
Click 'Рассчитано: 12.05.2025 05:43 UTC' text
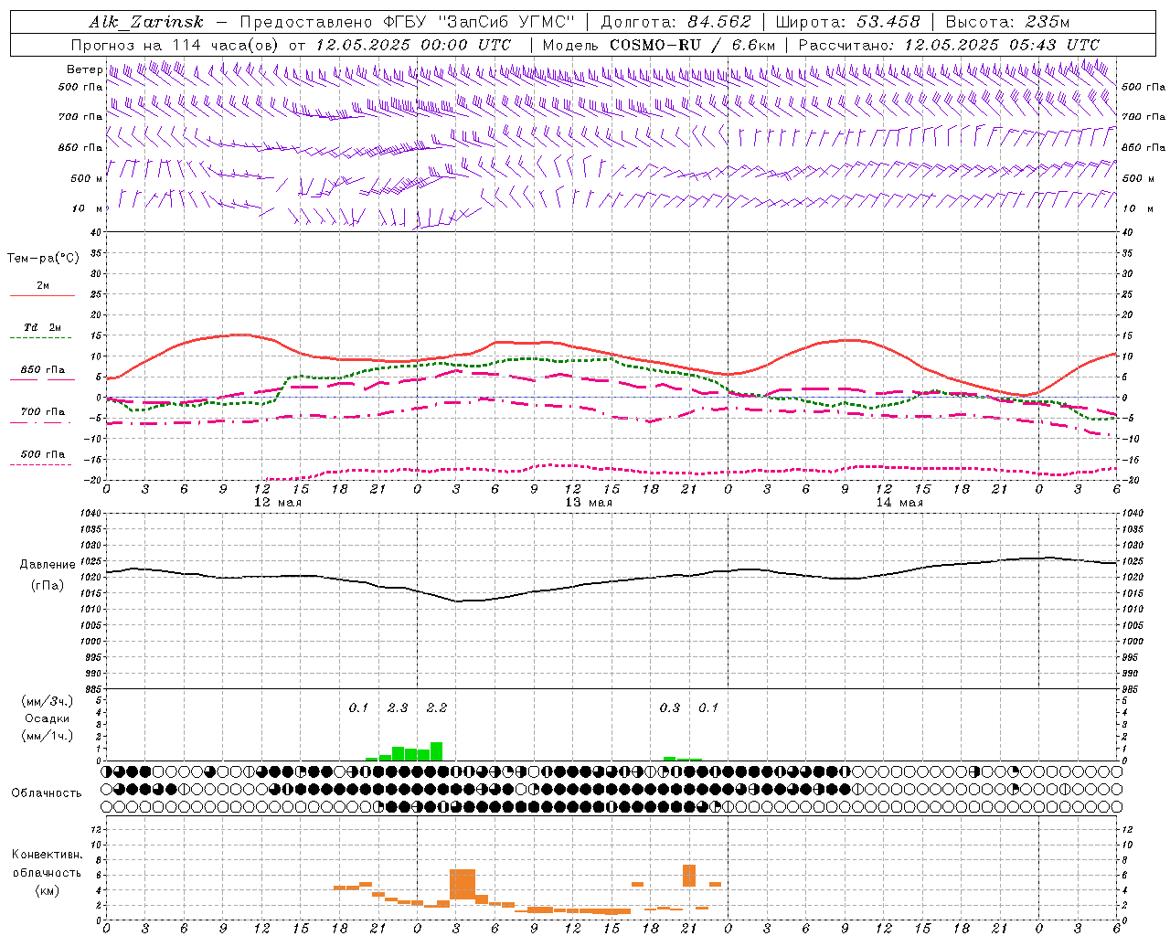pyautogui.click(x=949, y=45)
